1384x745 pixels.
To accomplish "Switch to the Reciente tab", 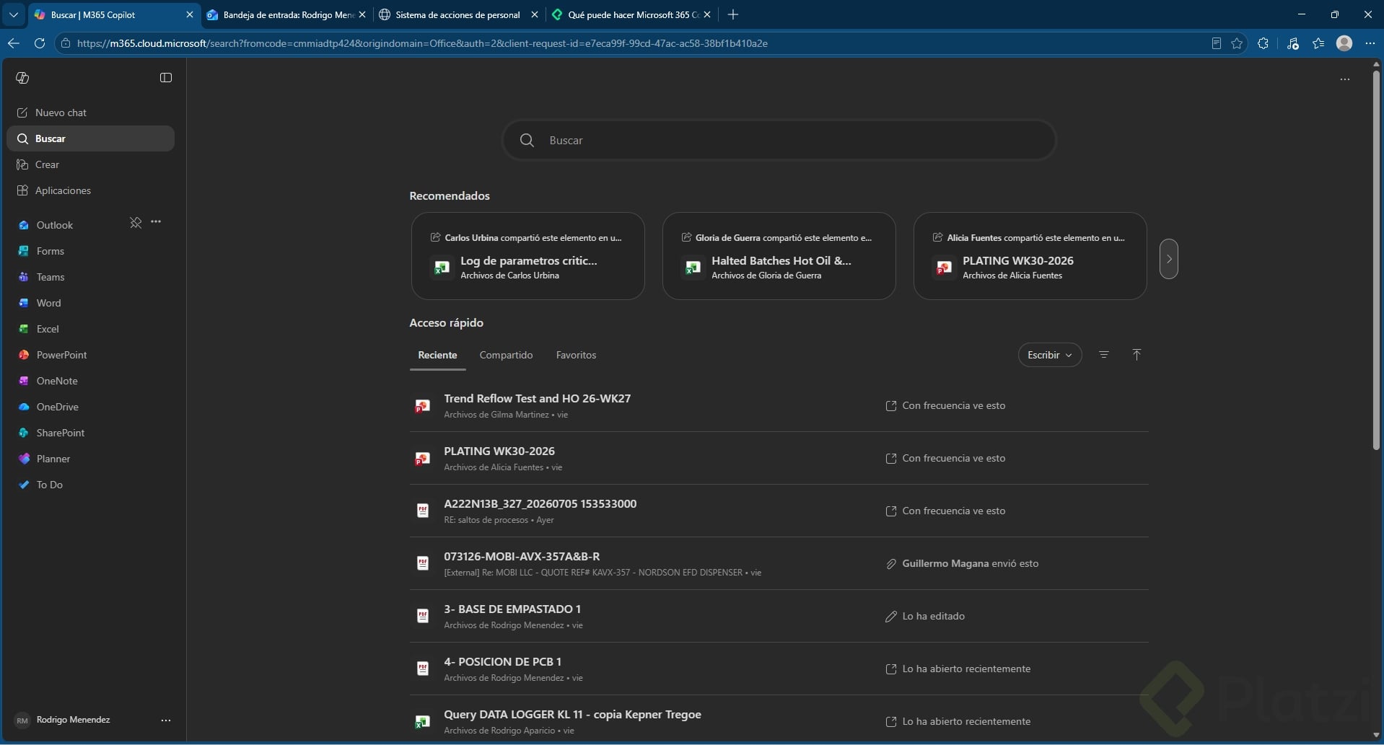I will (437, 355).
